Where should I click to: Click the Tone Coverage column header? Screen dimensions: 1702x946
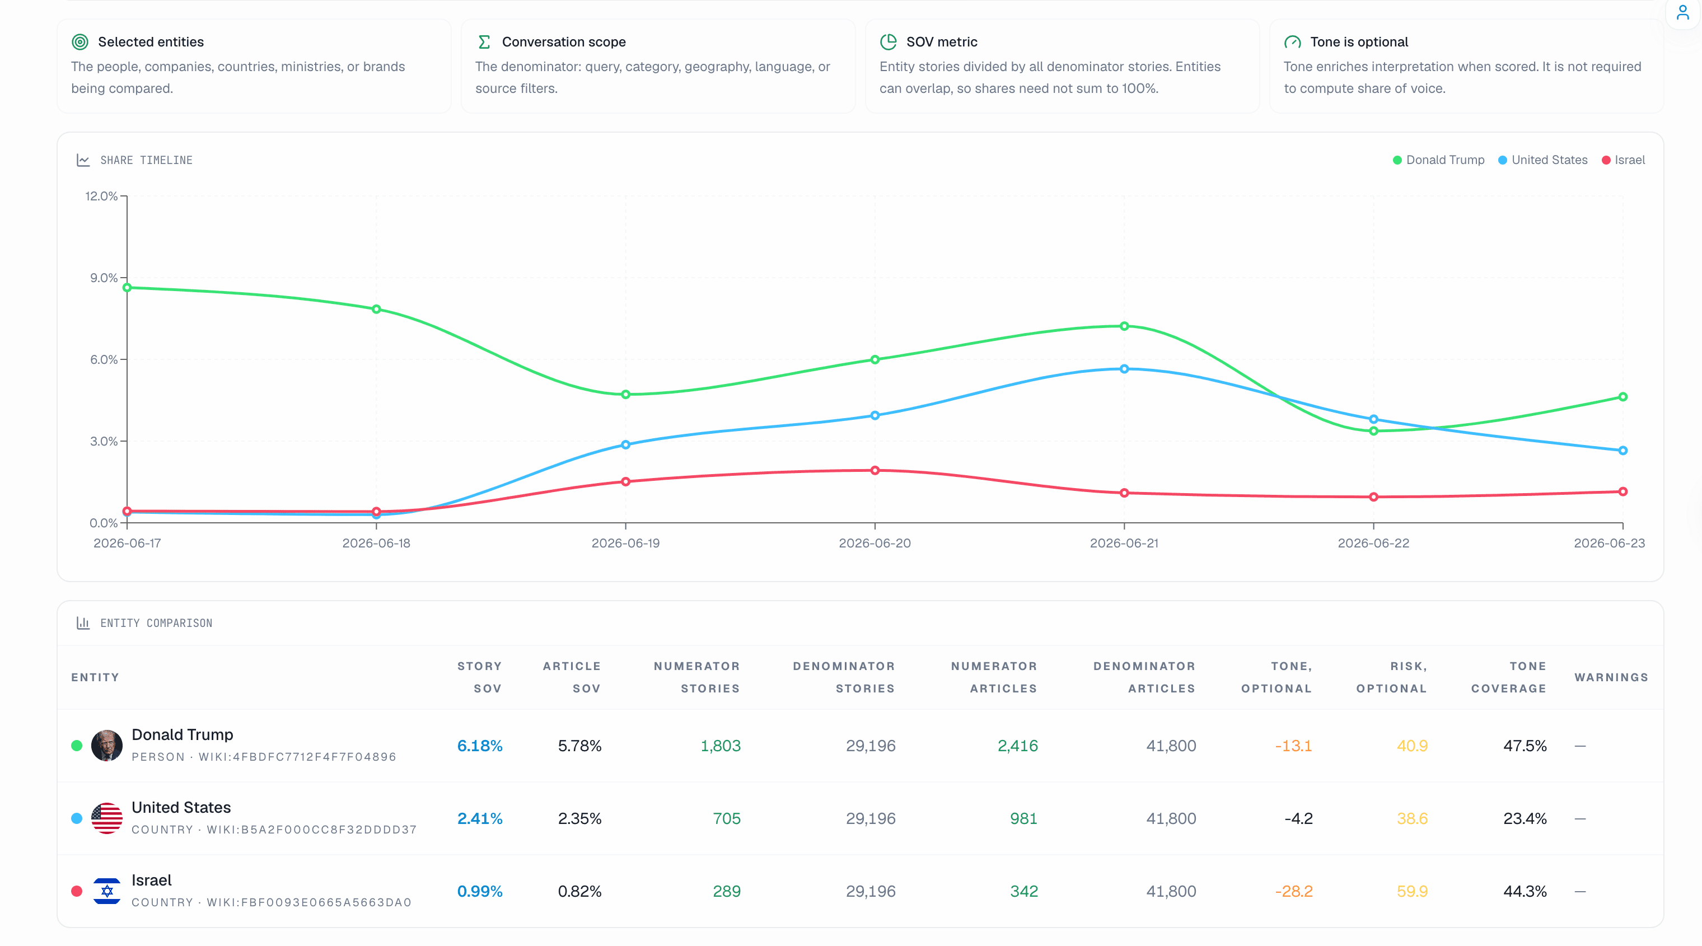click(1508, 676)
